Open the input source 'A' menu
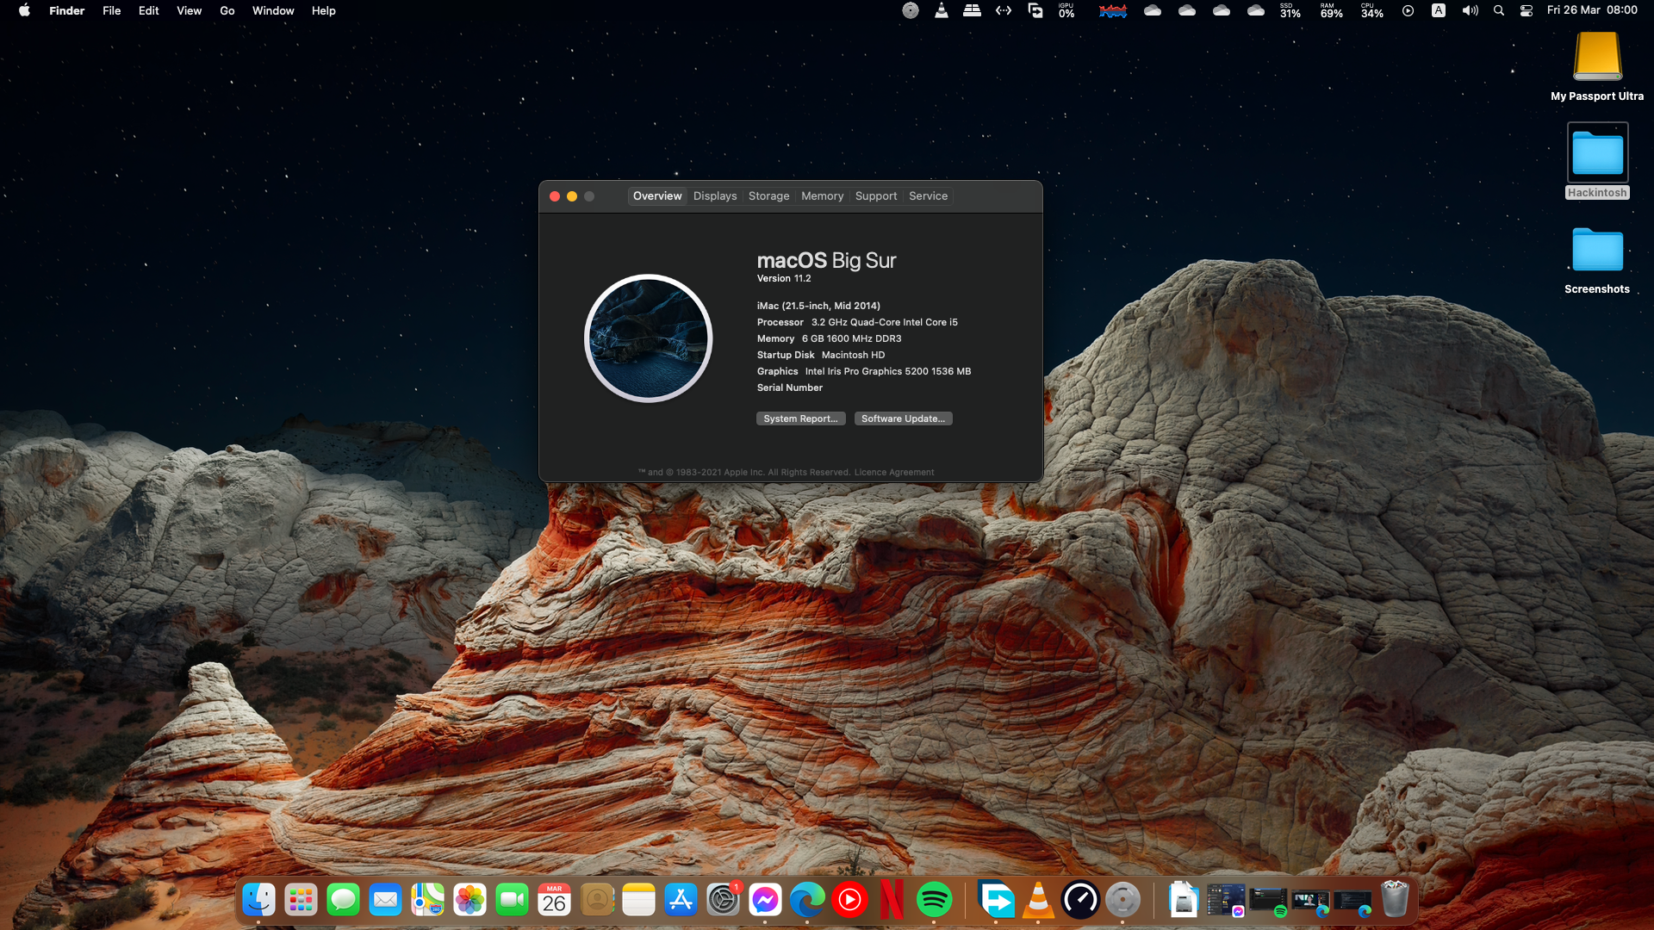The width and height of the screenshot is (1654, 930). click(x=1439, y=10)
